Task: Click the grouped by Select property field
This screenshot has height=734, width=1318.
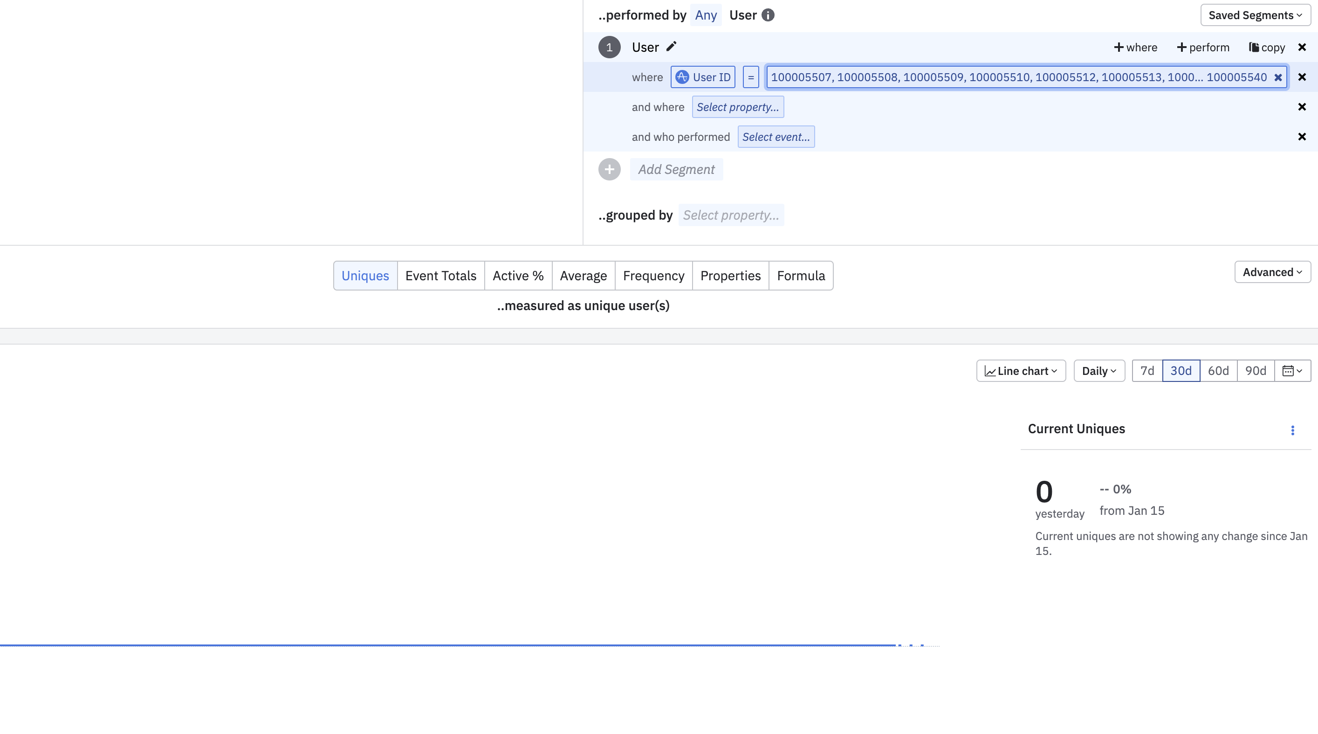Action: point(731,215)
